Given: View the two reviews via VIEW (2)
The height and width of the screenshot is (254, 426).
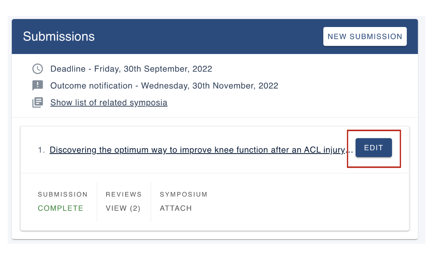Looking at the screenshot, I should (x=123, y=208).
